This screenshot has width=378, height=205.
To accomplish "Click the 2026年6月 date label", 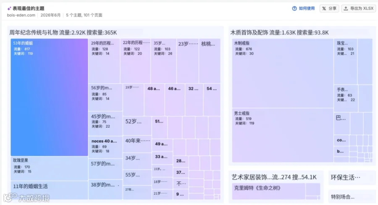I will point(50,15).
